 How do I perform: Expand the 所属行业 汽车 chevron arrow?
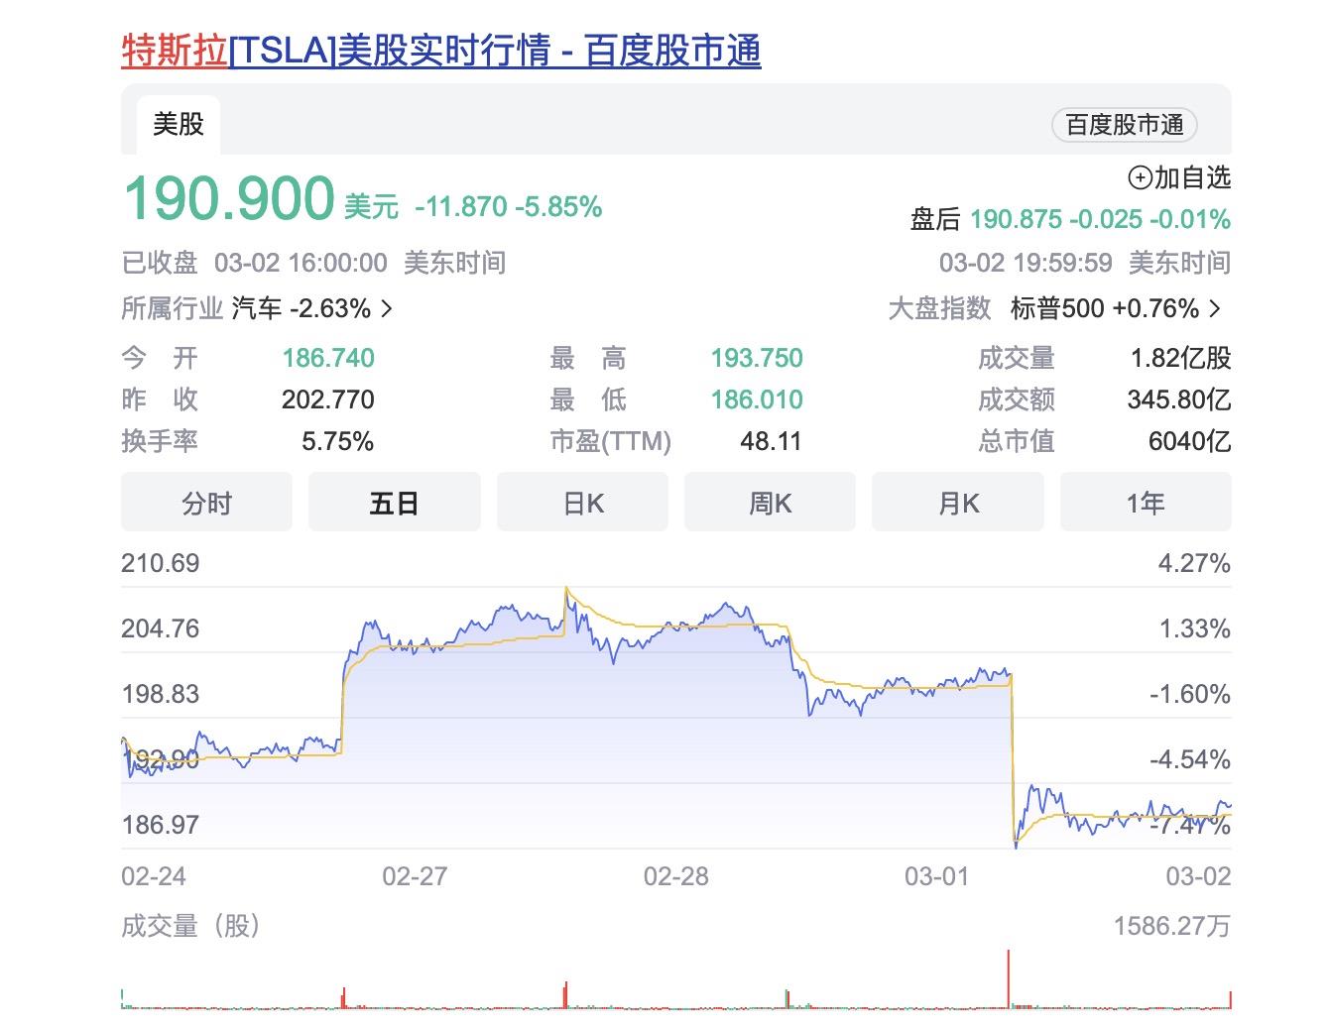point(387,309)
